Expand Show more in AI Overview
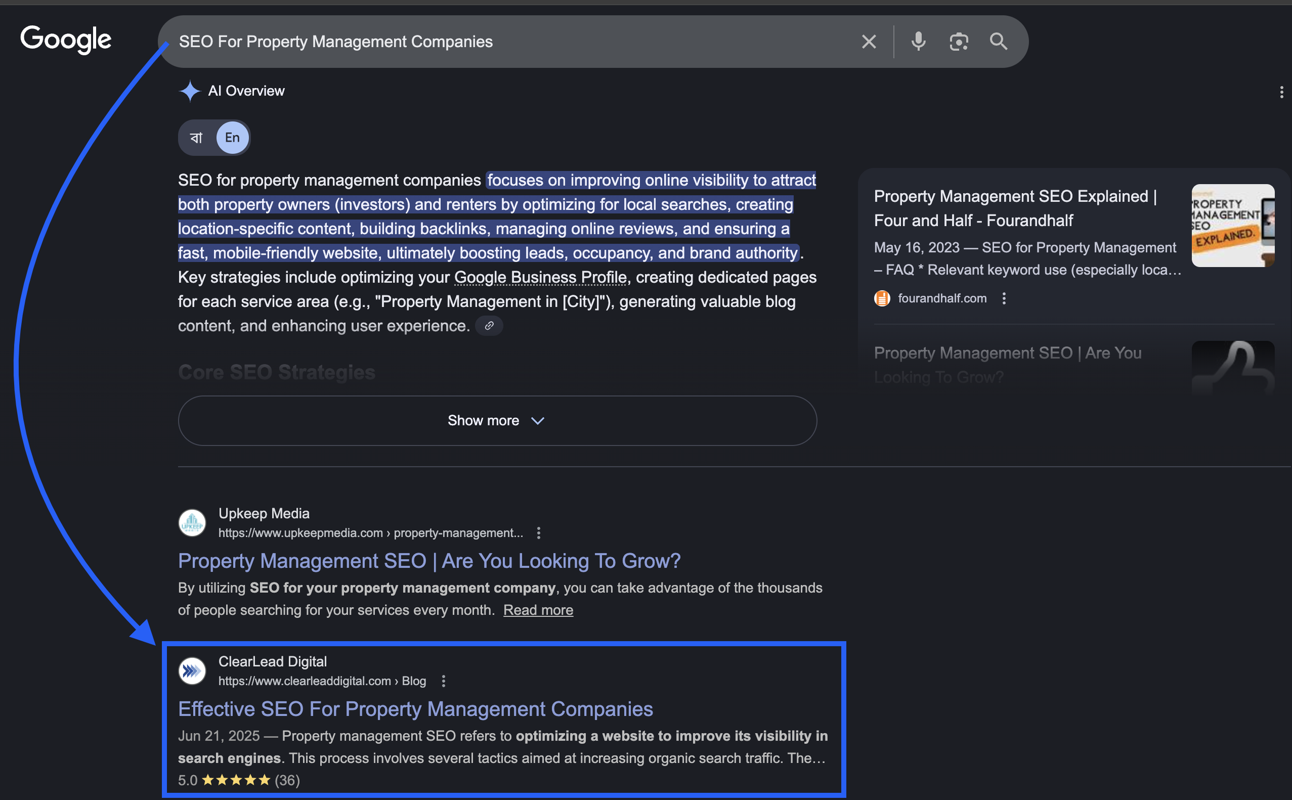 coord(496,420)
